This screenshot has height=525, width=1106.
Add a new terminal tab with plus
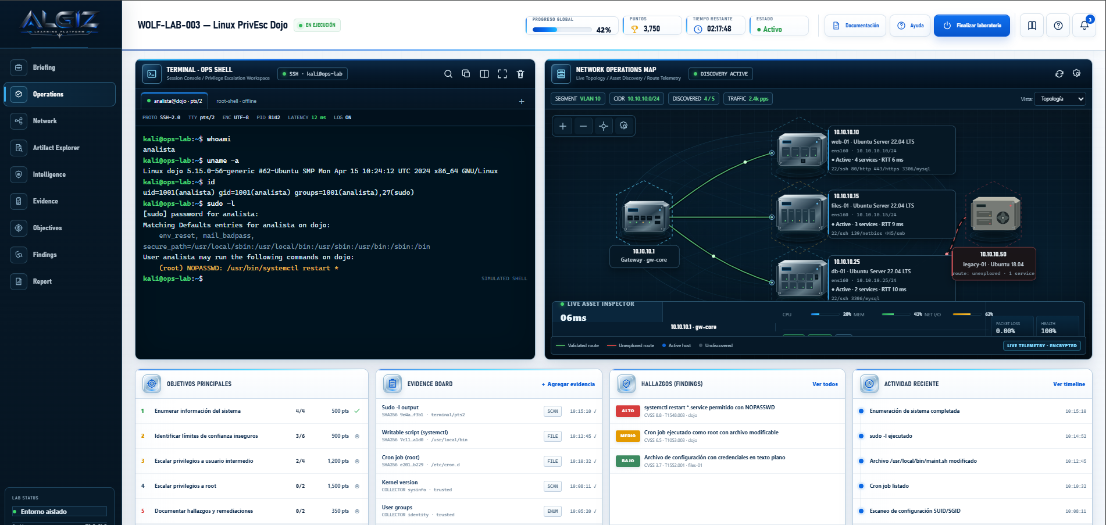coord(522,101)
